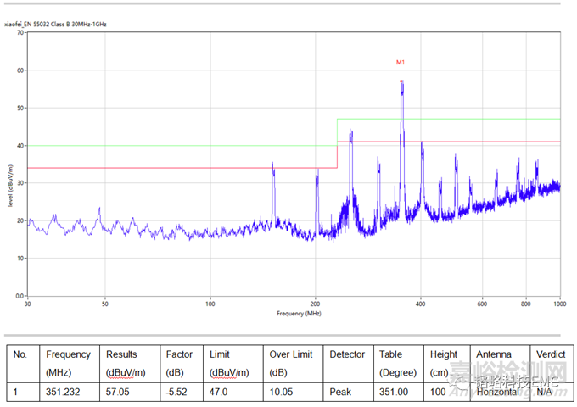Select the 351.00 table degree cell
The height and width of the screenshot is (407, 577).
tap(393, 393)
